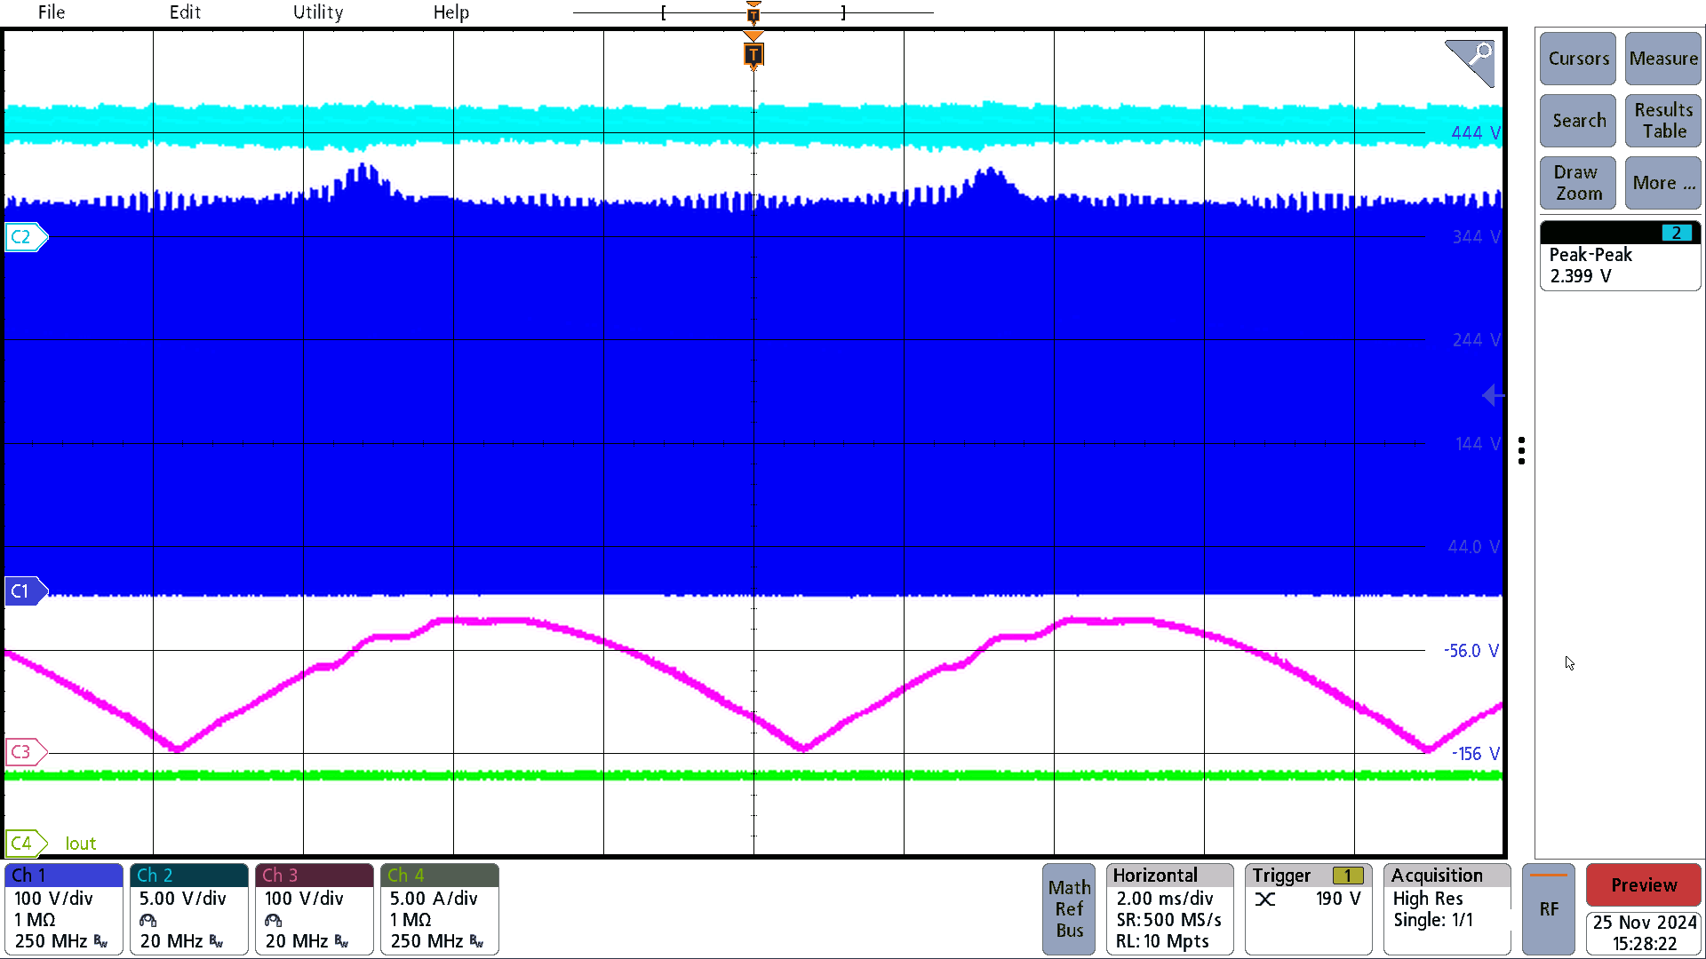1706x959 pixels.
Task: Select the C2 channel handle marker
Action: tap(26, 237)
